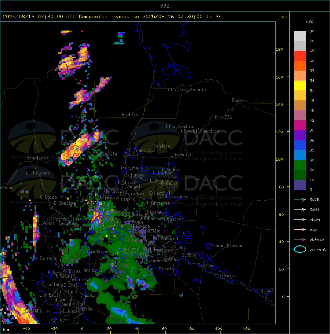Click the 'Zapata' map label
Image resolution: width=330 pixels, height=334 pixels.
coord(88,296)
